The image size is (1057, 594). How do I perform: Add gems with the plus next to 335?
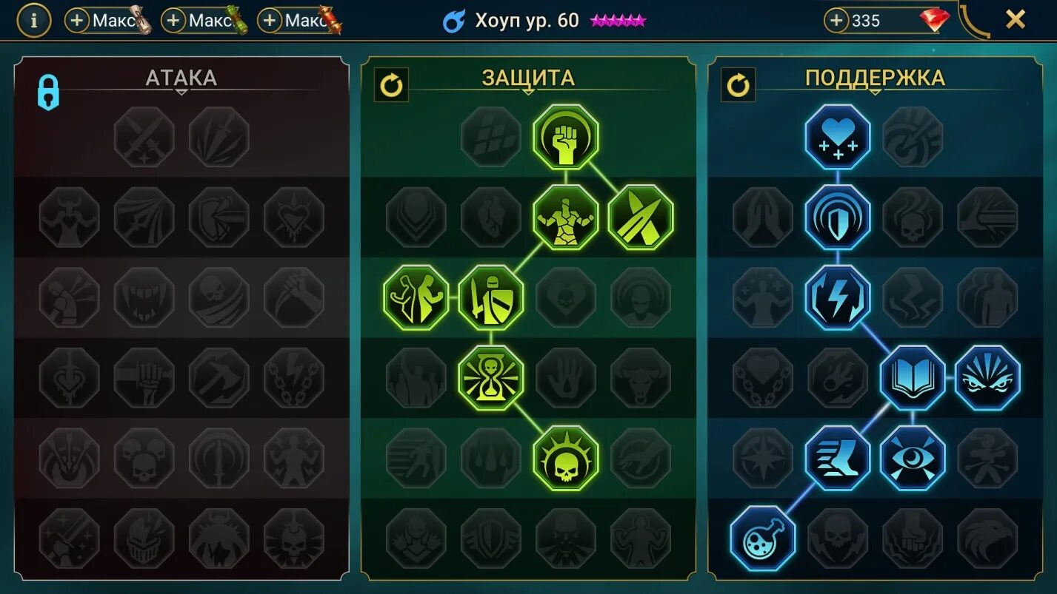click(836, 21)
